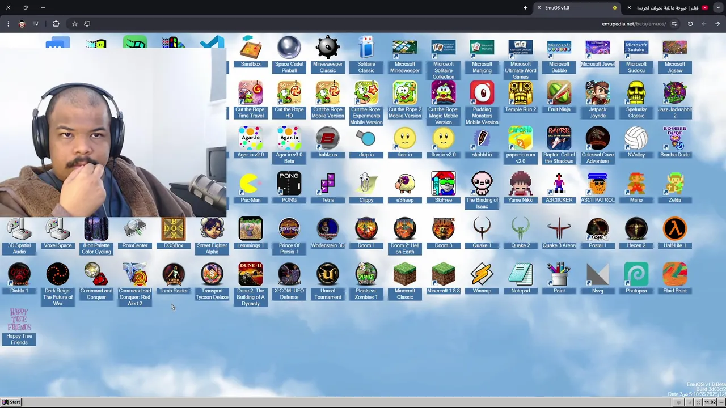Screen dimensions: 726x408
Task: Open PONG icon
Action: coord(289,188)
